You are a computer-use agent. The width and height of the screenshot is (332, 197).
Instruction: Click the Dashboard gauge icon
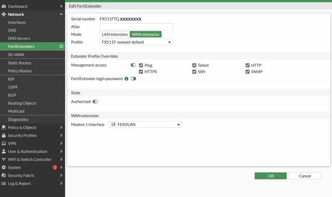4,7
